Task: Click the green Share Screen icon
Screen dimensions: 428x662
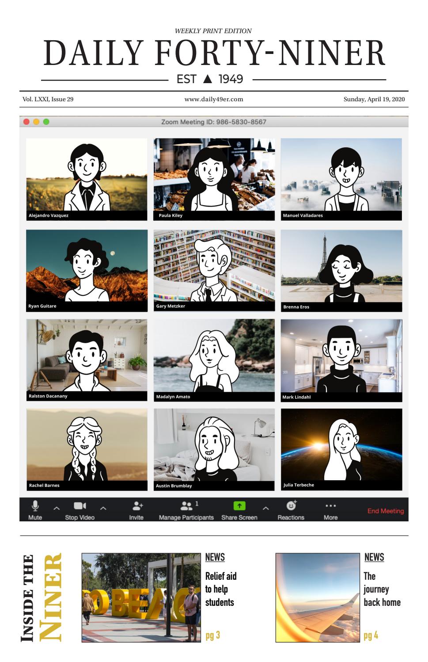Action: 239,506
